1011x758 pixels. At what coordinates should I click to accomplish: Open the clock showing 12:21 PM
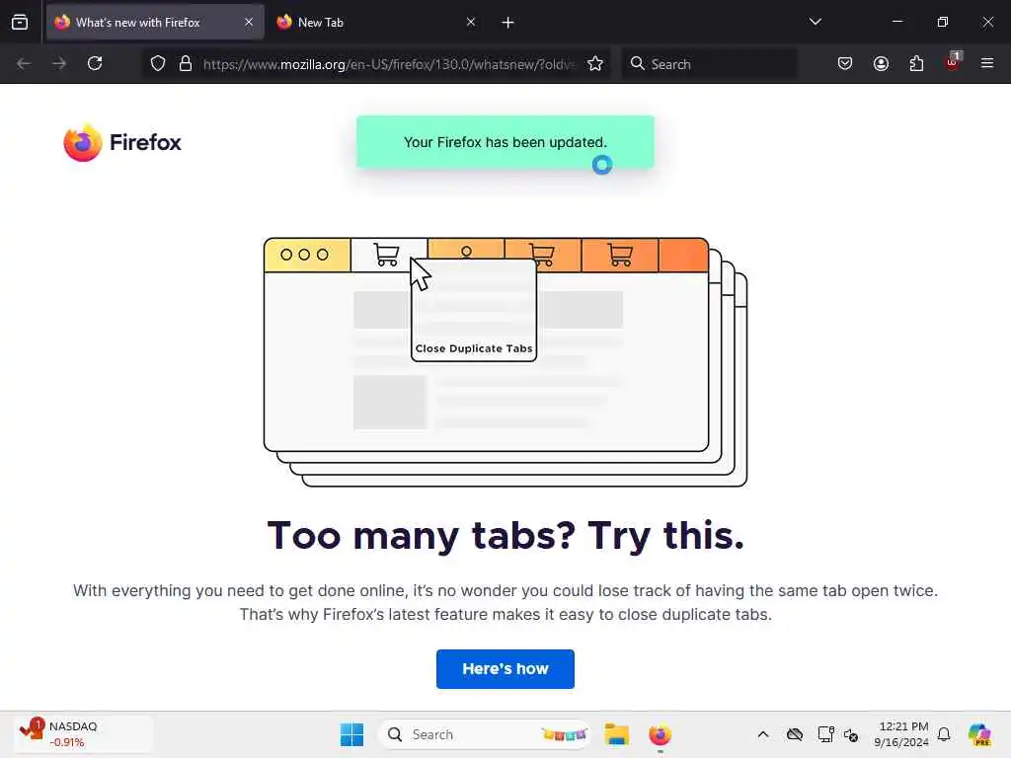pos(902,734)
